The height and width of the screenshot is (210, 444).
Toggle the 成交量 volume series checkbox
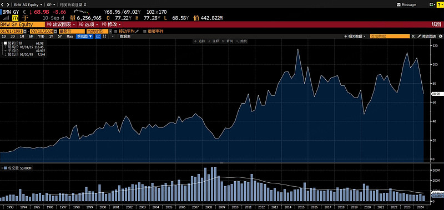(x=6, y=168)
